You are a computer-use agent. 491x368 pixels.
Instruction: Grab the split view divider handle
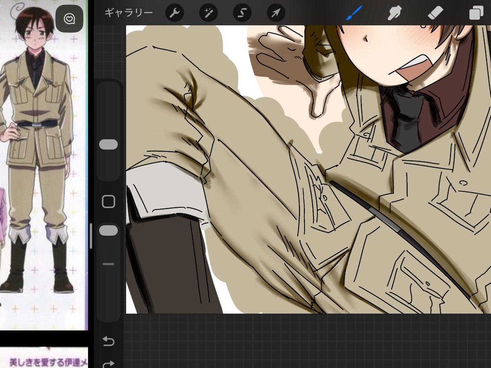coord(91,236)
